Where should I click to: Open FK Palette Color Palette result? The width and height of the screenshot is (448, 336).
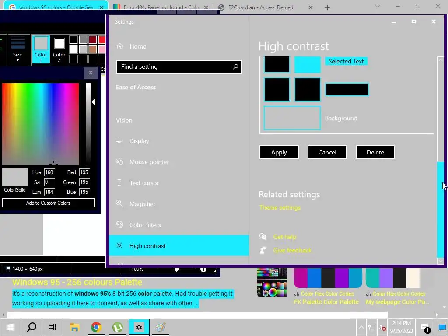(x=326, y=302)
